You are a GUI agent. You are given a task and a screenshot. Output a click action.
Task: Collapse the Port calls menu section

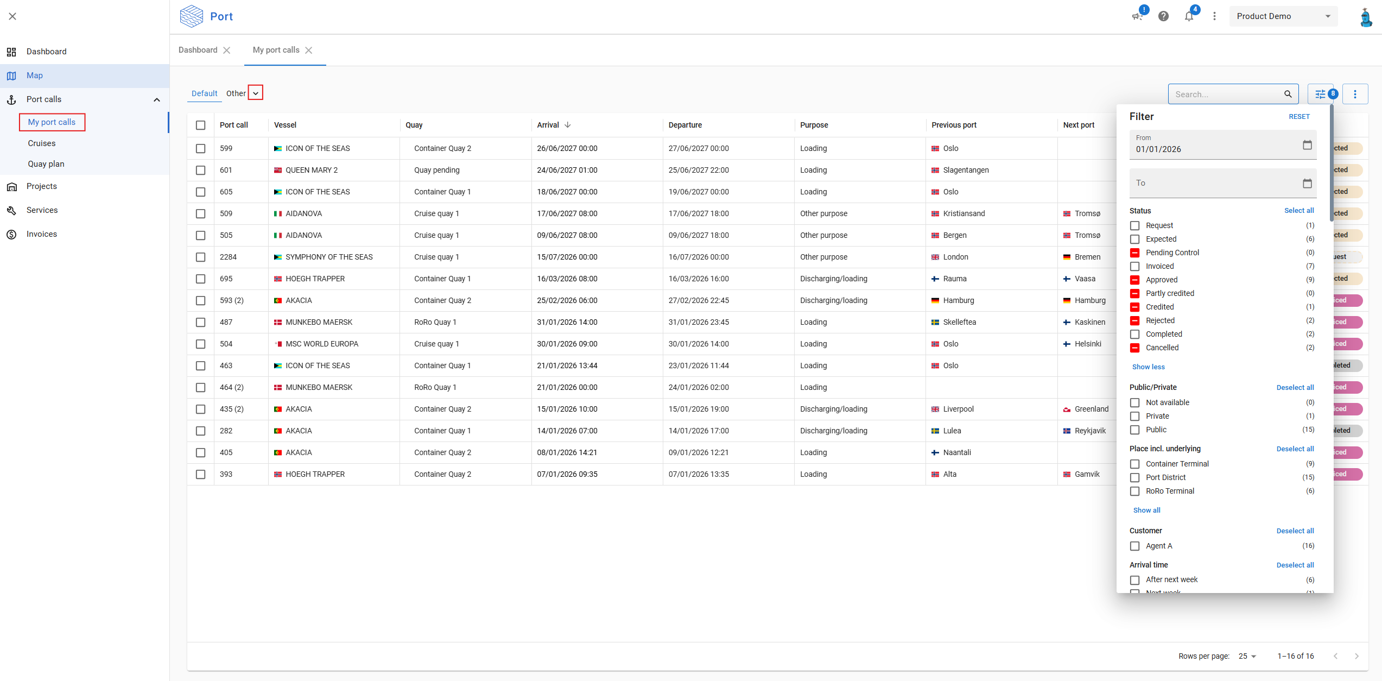coord(156,99)
